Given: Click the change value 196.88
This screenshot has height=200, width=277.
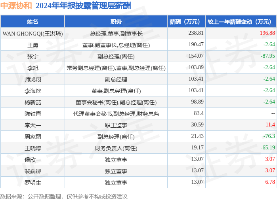Looking at the screenshot, I should 267,33.
